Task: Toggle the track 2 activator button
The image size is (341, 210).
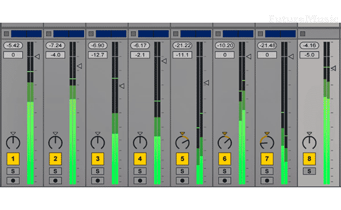Action: click(55, 159)
